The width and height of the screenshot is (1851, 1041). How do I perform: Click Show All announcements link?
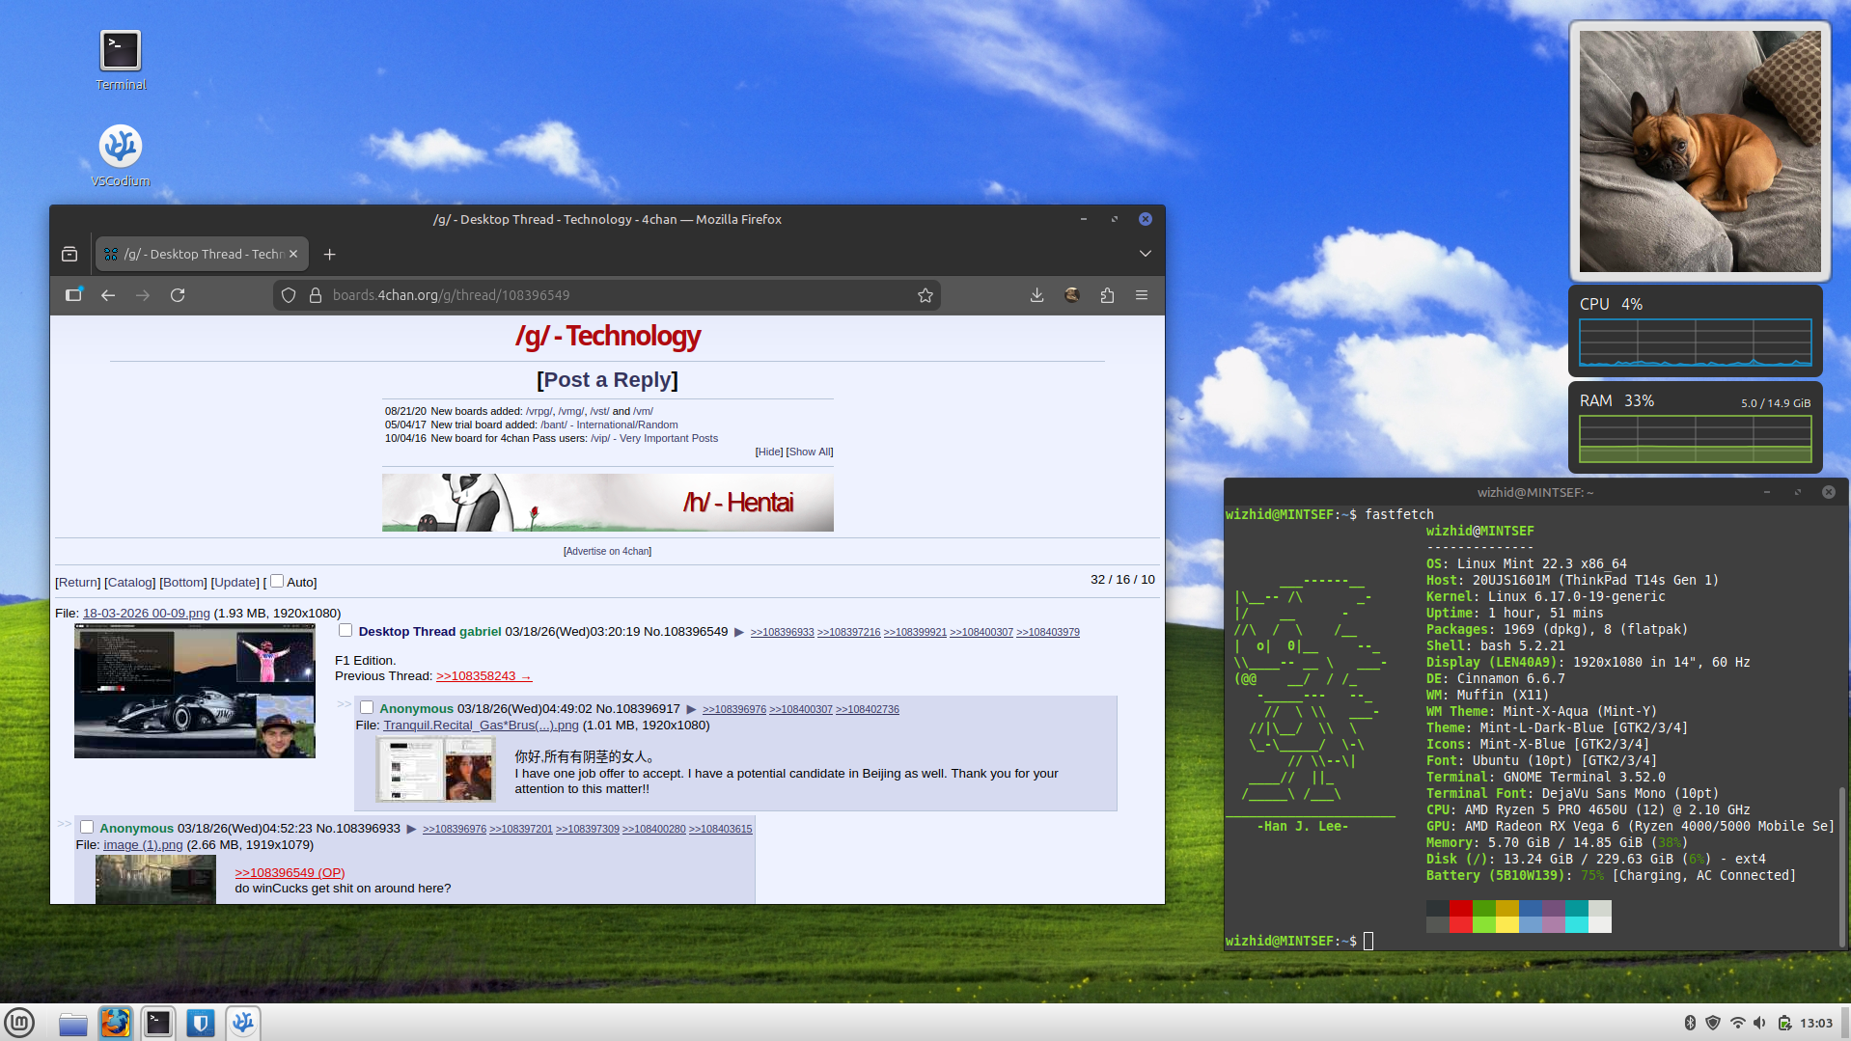coord(810,452)
